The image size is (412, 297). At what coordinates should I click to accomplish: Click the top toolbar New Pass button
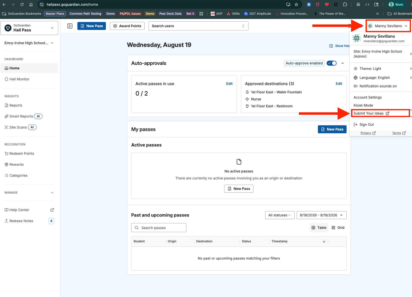(92, 26)
